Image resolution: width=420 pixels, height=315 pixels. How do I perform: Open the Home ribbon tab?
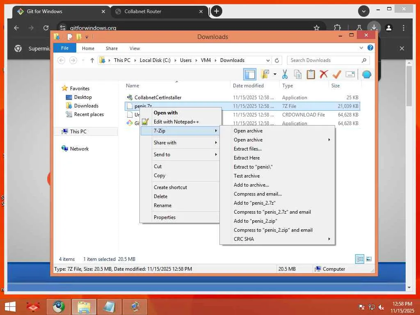coord(88,48)
